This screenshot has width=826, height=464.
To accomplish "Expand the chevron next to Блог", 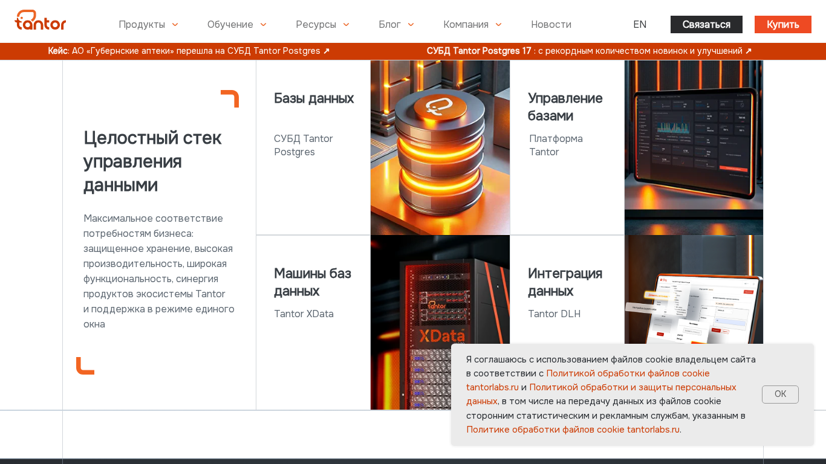I will (x=411, y=25).
